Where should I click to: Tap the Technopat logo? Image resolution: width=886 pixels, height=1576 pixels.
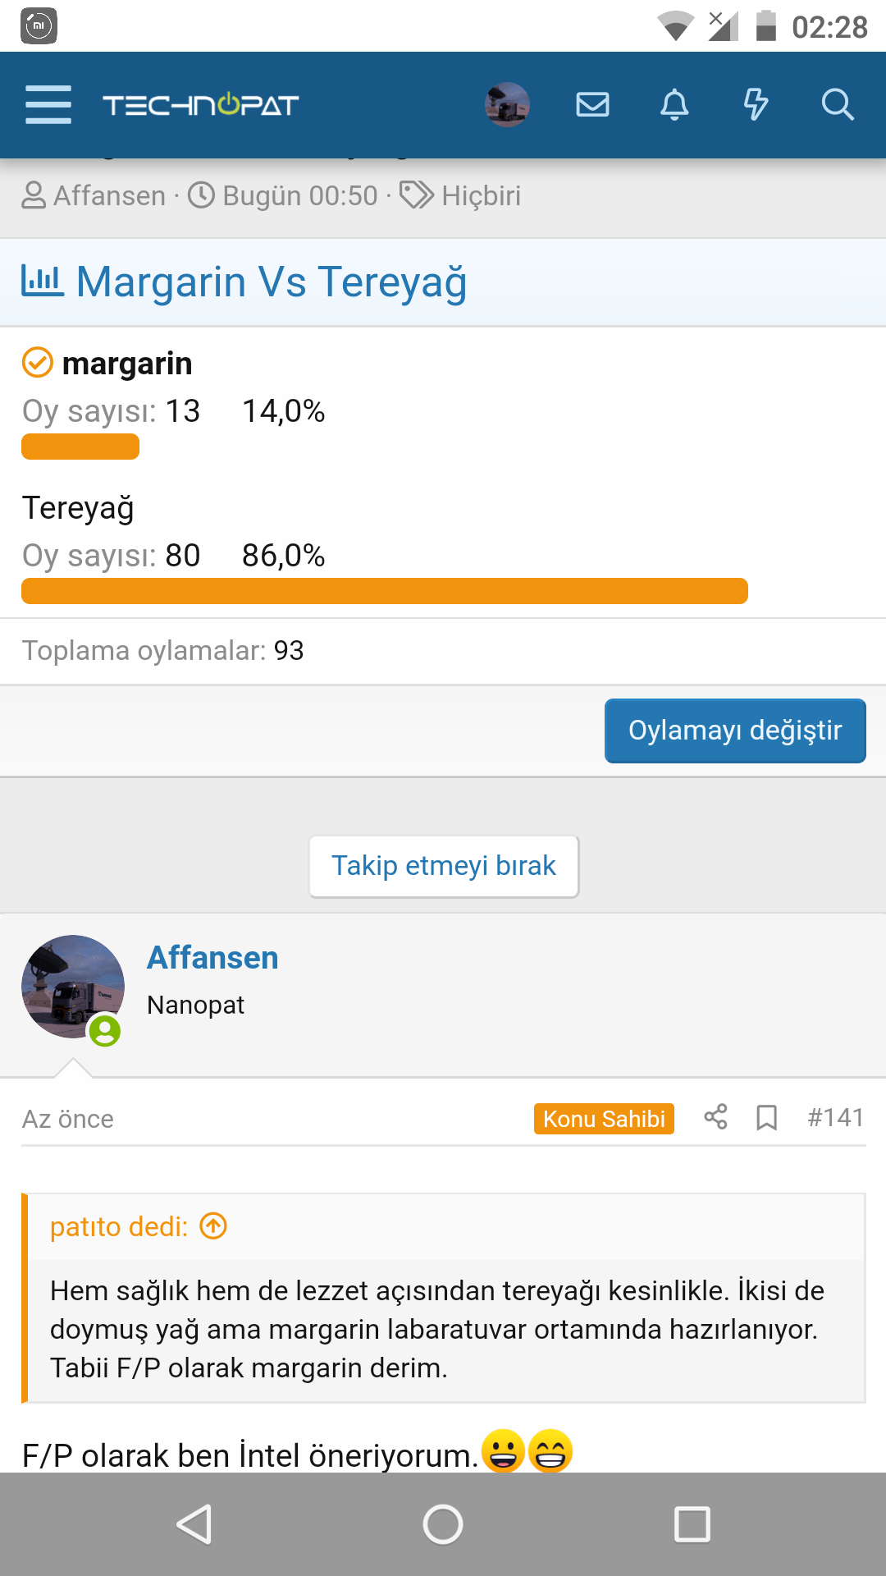[200, 105]
